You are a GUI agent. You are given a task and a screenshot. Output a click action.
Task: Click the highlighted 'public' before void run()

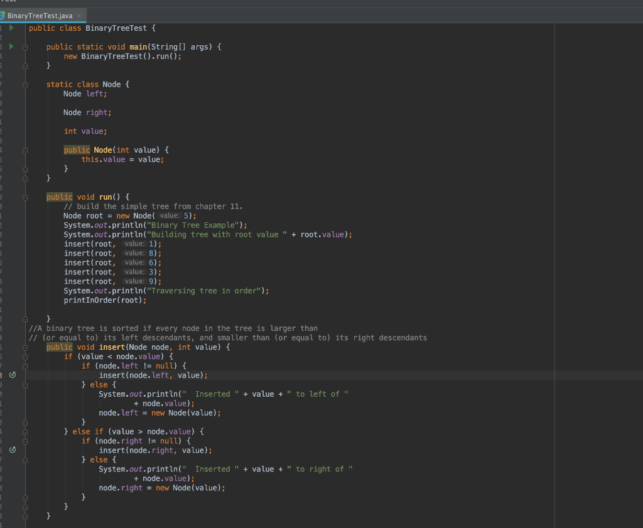pos(60,197)
